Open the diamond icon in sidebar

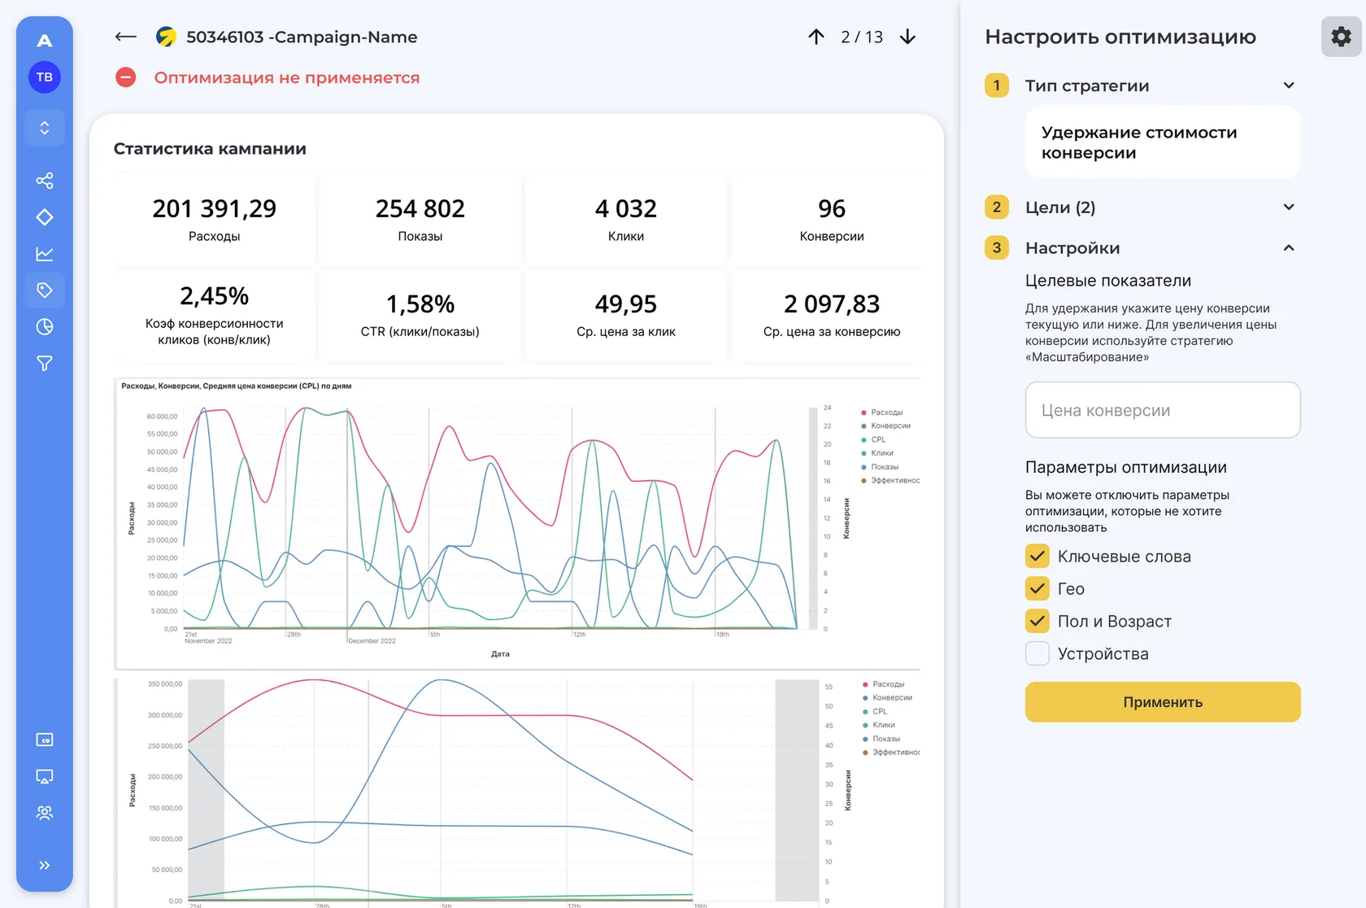[x=45, y=217]
